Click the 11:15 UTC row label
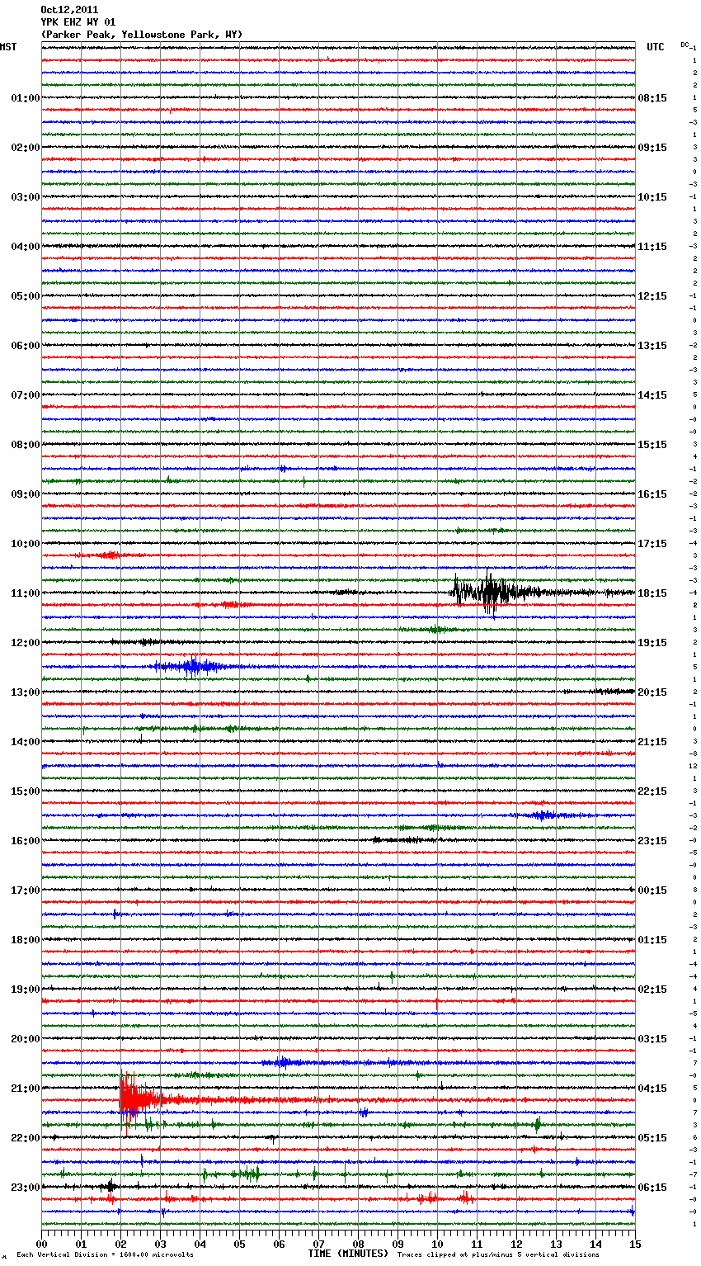701x1266 pixels. [652, 247]
